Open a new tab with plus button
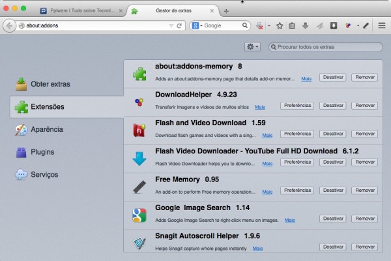Image resolution: width=391 pixels, height=261 pixels. point(226,11)
